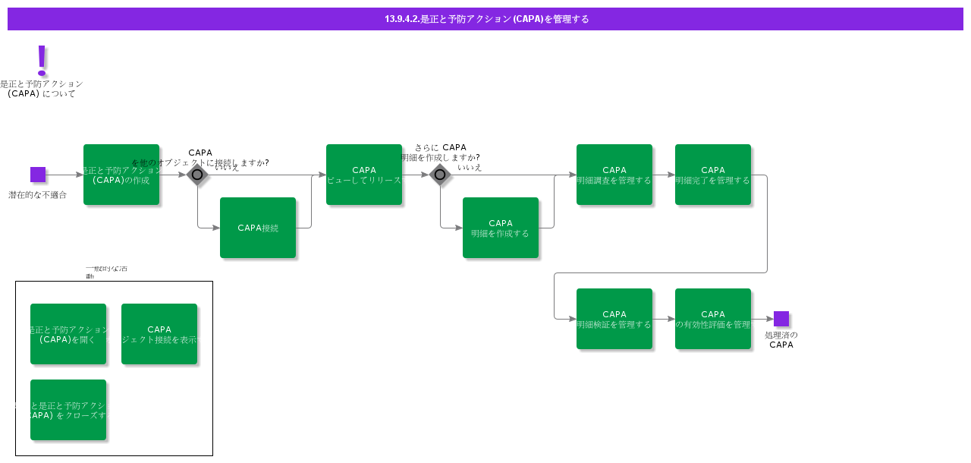
Task: Click the purple 13.9.4.2 title banner
Action: pos(485,19)
